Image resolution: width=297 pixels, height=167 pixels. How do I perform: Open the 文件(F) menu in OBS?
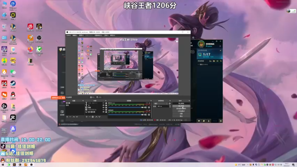[x=69, y=35]
